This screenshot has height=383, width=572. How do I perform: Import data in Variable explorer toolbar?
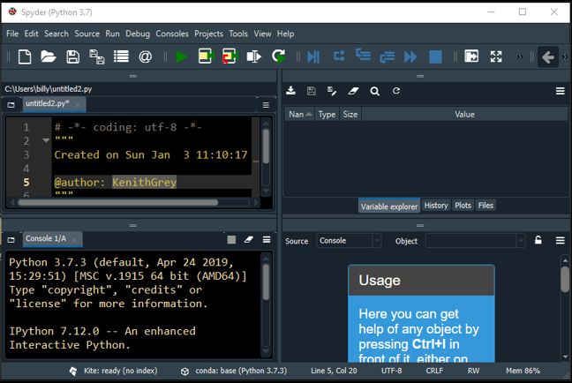pos(291,91)
